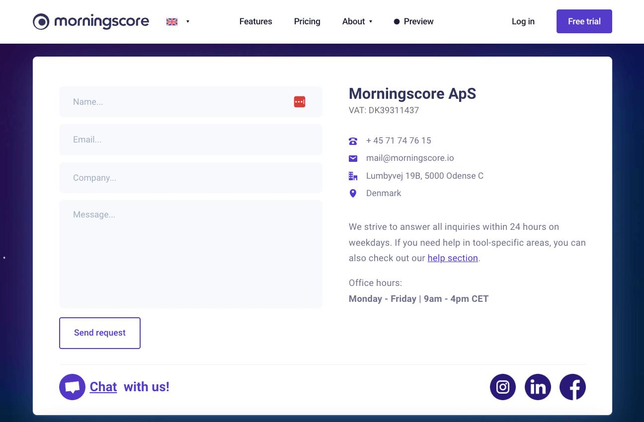Click the mail@morningscore.io address
This screenshot has height=422, width=644.
[410, 158]
